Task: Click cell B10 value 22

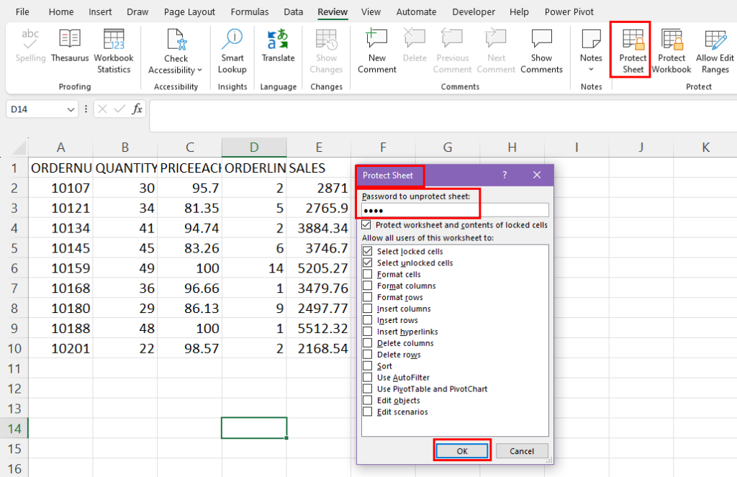Action: click(125, 348)
